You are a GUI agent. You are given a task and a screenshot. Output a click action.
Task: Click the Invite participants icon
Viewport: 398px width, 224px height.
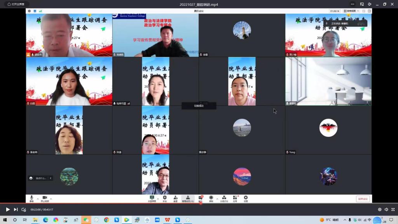175,198
